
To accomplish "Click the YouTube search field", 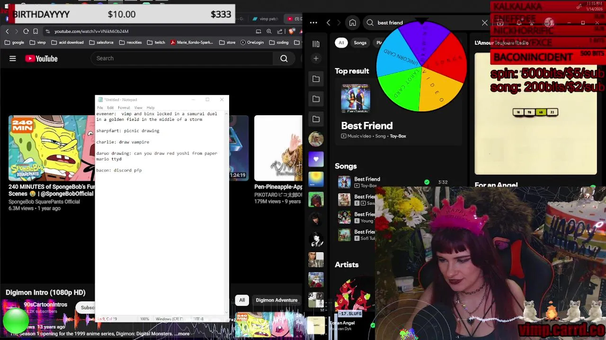I will pyautogui.click(x=182, y=58).
